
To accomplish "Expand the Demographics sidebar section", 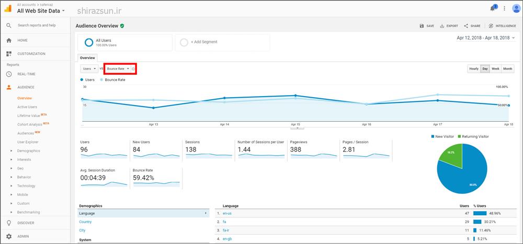I will pyautogui.click(x=12, y=151).
